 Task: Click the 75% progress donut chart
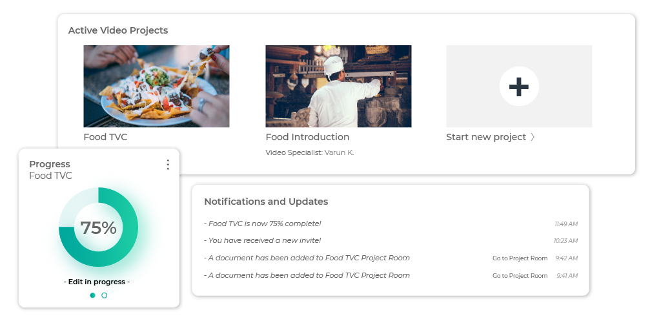coord(98,227)
